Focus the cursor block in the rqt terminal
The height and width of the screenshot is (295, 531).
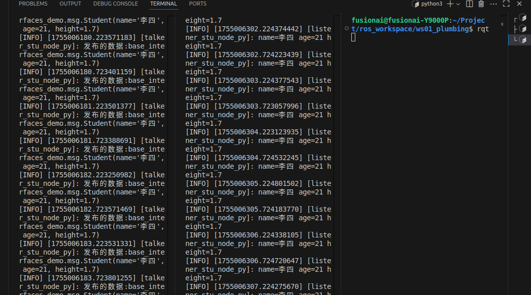pos(353,37)
